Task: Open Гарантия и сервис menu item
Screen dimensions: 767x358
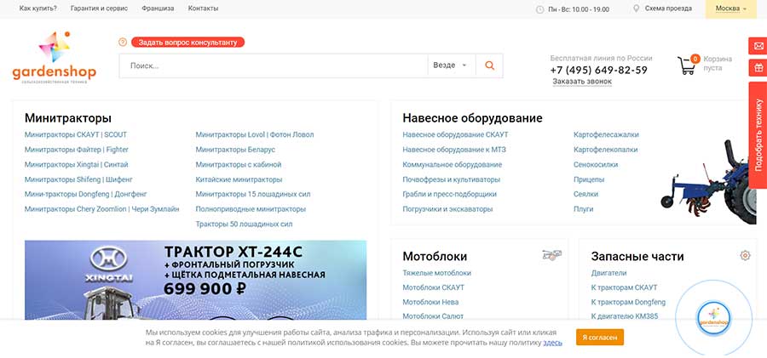Action: tap(100, 9)
